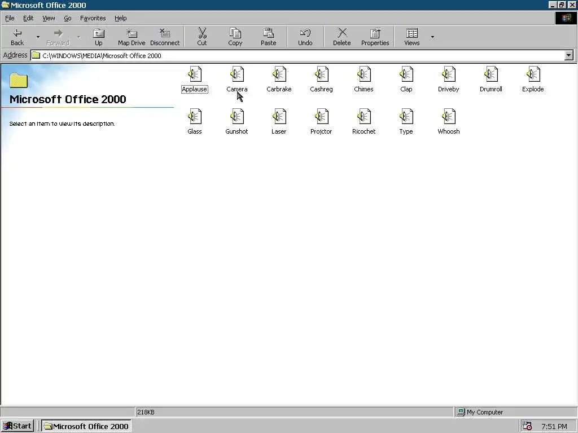Viewport: 578px width, 433px height.
Task: Select the Camera sound file
Action: coord(237,79)
